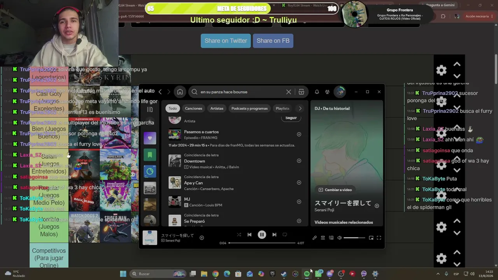498x280 pixels.
Task: Add MJ to Liked Songs
Action: click(299, 201)
